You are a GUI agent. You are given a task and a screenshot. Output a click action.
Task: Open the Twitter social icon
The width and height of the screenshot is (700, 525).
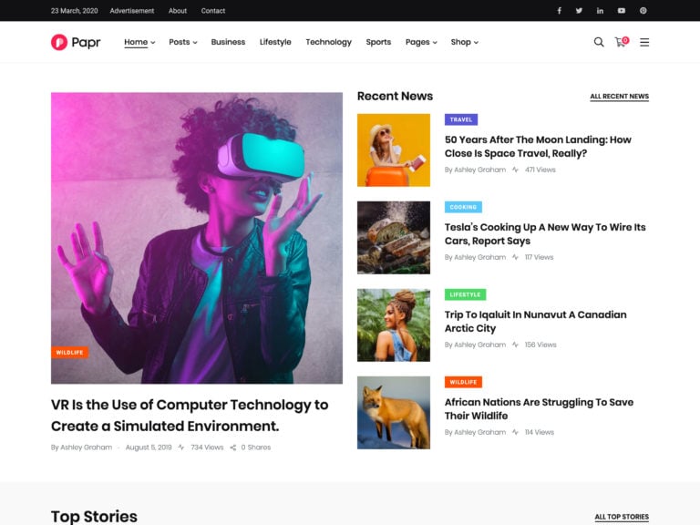[x=579, y=11]
